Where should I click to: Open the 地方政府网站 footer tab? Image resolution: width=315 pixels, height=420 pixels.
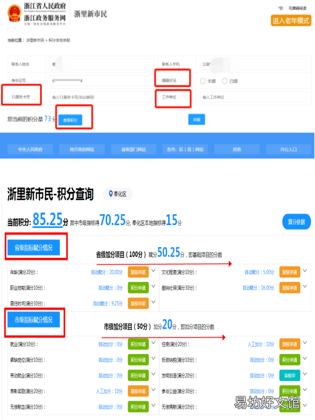tap(82, 150)
